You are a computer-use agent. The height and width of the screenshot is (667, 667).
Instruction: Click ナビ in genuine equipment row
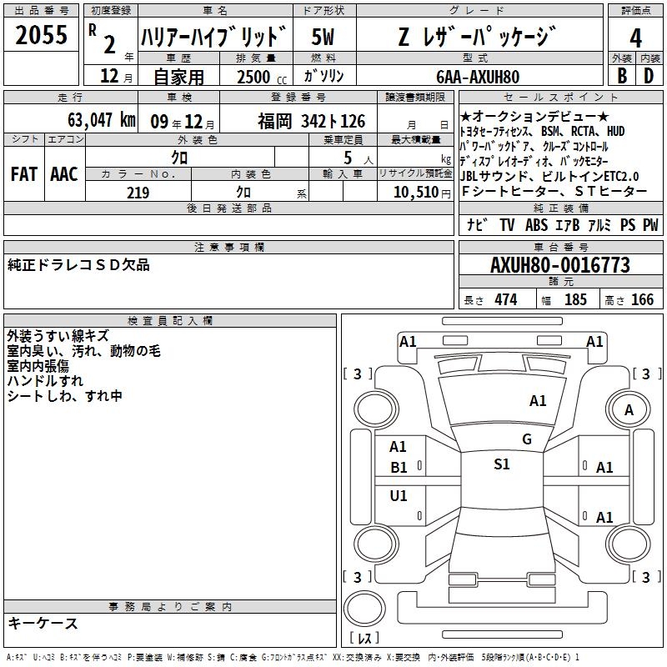click(x=477, y=224)
